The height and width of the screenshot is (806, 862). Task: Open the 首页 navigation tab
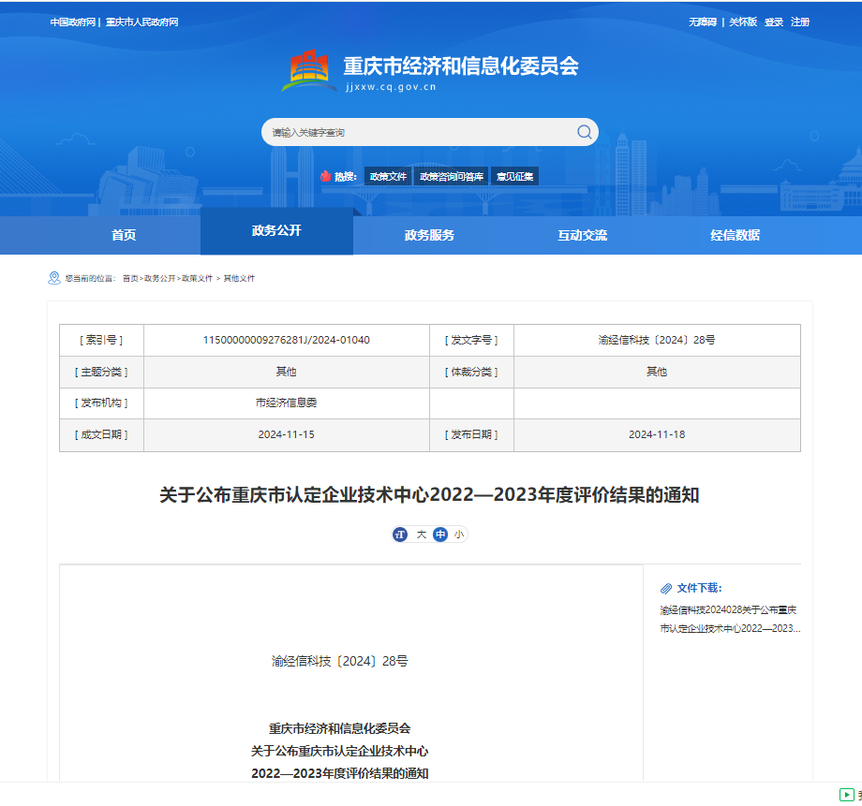124,235
